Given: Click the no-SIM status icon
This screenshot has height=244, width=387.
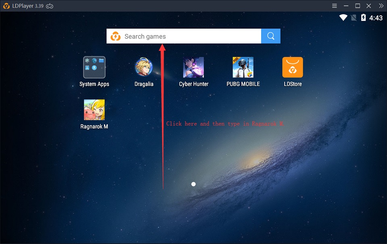Looking at the screenshot, I should coord(354,17).
